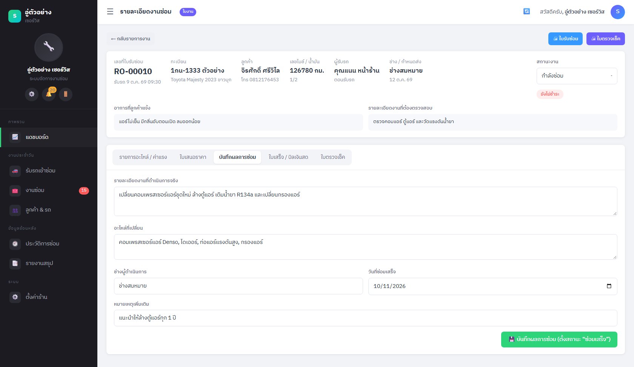Viewport: 634px width, 367px height.
Task: Click repair order number RO-00010
Action: (133, 71)
